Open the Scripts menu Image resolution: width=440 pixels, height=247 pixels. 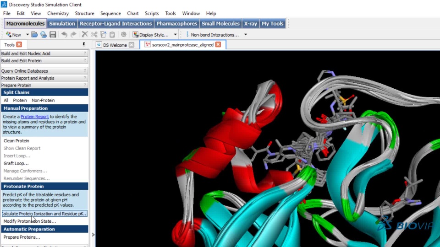(152, 13)
